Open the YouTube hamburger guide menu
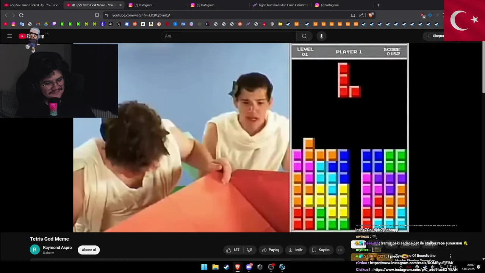The image size is (485, 273). click(x=9, y=36)
